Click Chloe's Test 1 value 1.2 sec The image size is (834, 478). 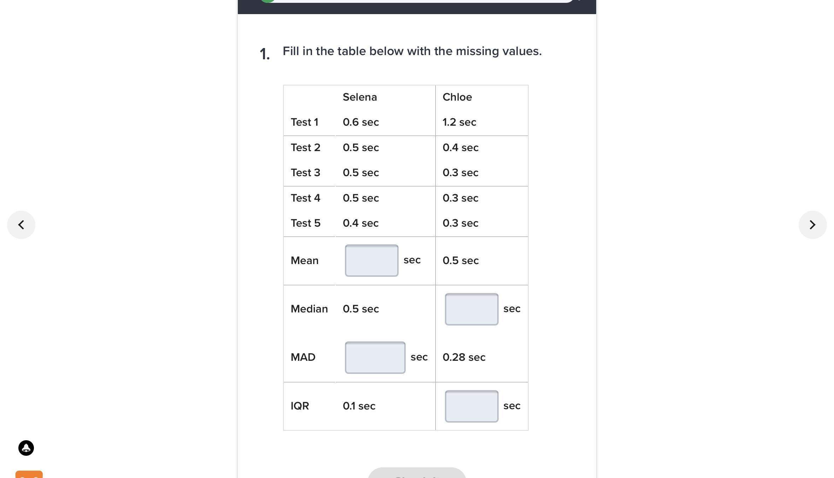point(459,122)
